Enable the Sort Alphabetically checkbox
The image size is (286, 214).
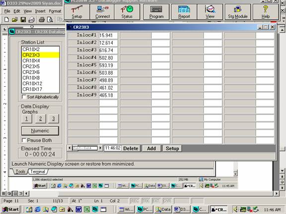24,97
